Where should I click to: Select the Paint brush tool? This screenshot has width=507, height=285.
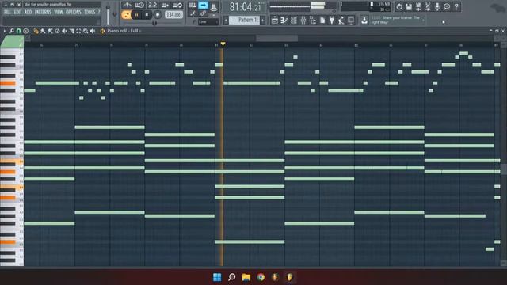pyautogui.click(x=43, y=31)
